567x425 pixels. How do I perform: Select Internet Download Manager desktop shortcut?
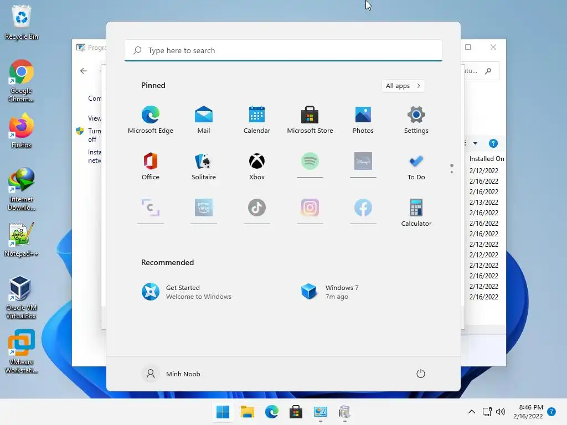[x=22, y=189]
